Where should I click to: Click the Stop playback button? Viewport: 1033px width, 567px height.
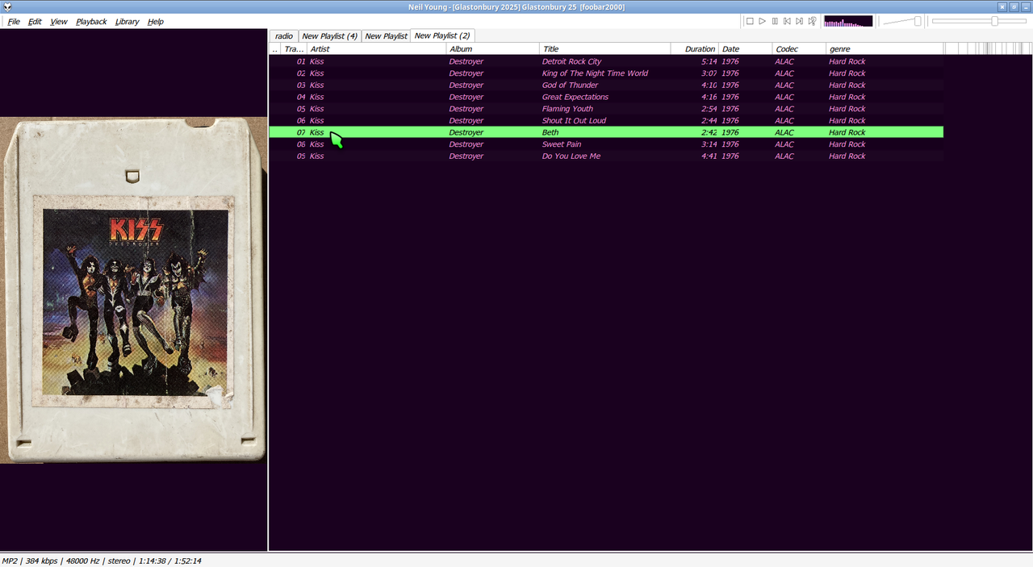coord(750,21)
